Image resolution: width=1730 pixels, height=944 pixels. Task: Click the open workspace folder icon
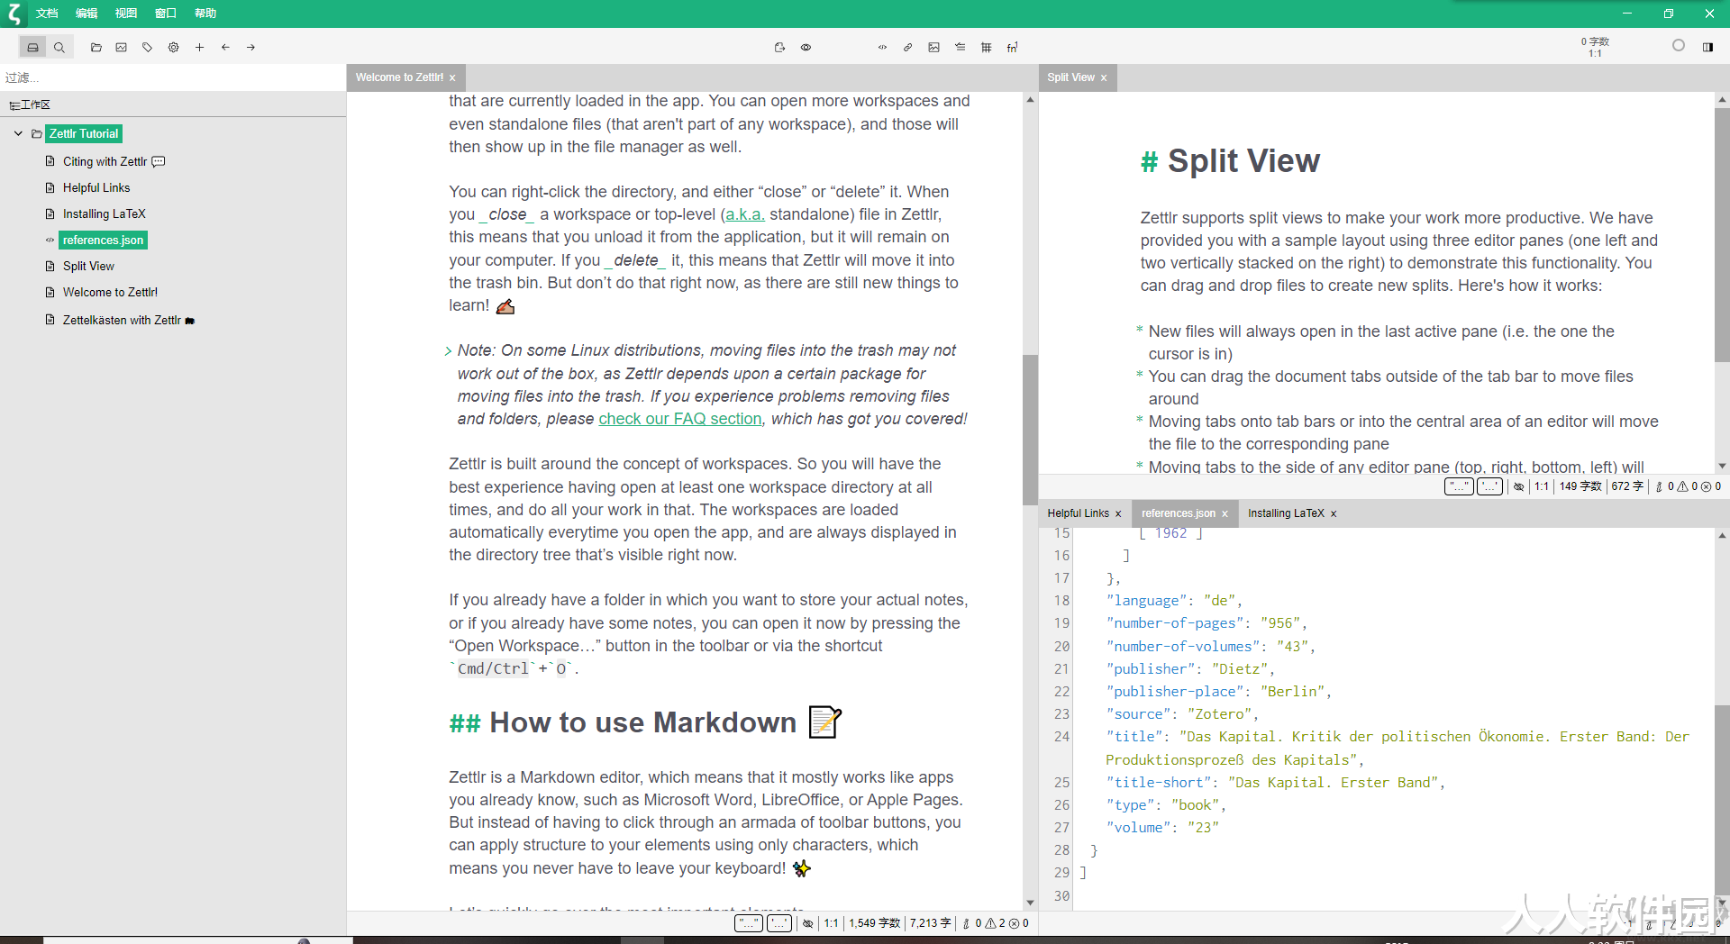(x=96, y=48)
